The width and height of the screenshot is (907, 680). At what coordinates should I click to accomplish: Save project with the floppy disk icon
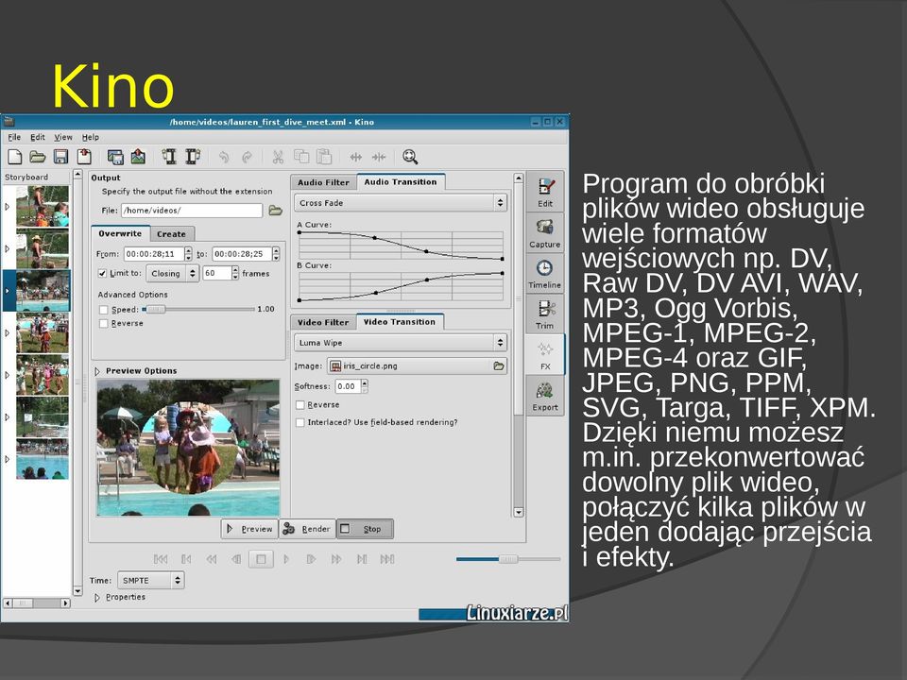pos(60,157)
